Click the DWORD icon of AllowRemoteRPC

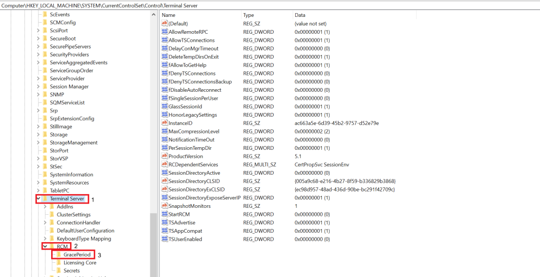click(165, 32)
